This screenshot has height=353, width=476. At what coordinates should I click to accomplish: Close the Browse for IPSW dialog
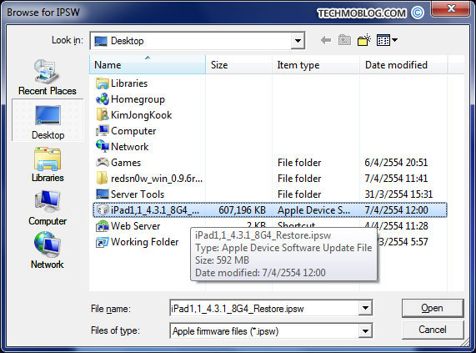click(x=451, y=8)
